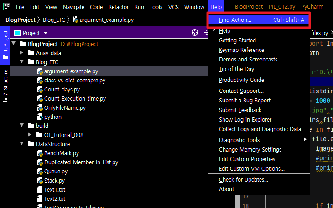Click the Text2.txt text file icon
This screenshot has height=208, width=333.
pos(39,199)
